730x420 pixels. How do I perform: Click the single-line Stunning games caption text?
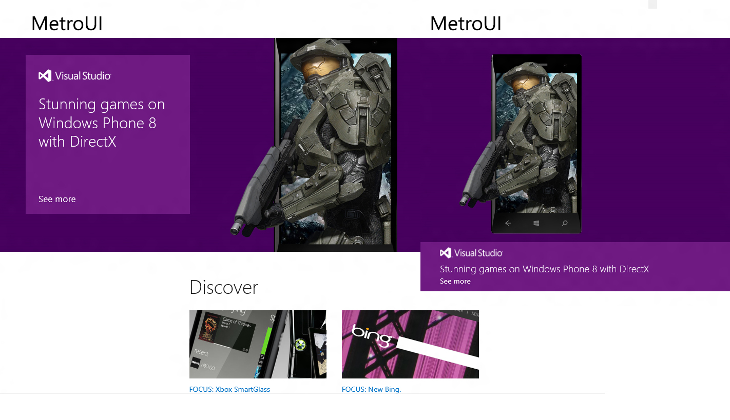point(545,269)
